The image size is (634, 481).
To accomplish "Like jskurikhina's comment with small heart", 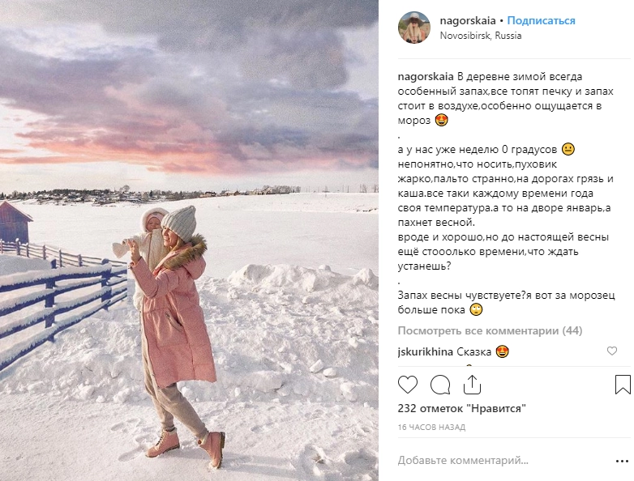I will [x=612, y=351].
